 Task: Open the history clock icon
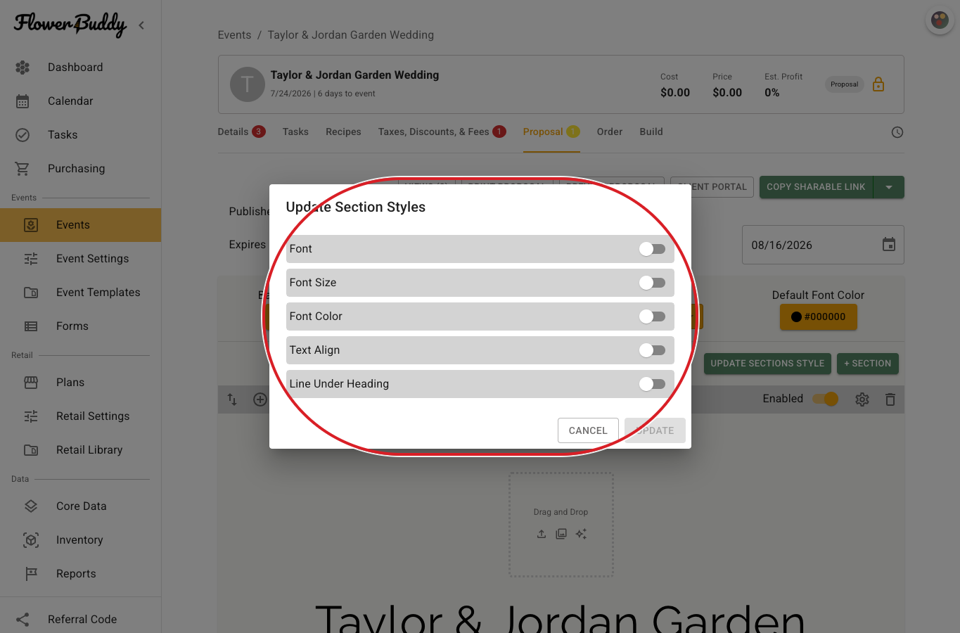pos(897,132)
